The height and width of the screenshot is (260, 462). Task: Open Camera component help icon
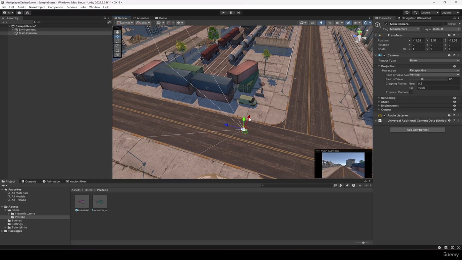[449, 55]
